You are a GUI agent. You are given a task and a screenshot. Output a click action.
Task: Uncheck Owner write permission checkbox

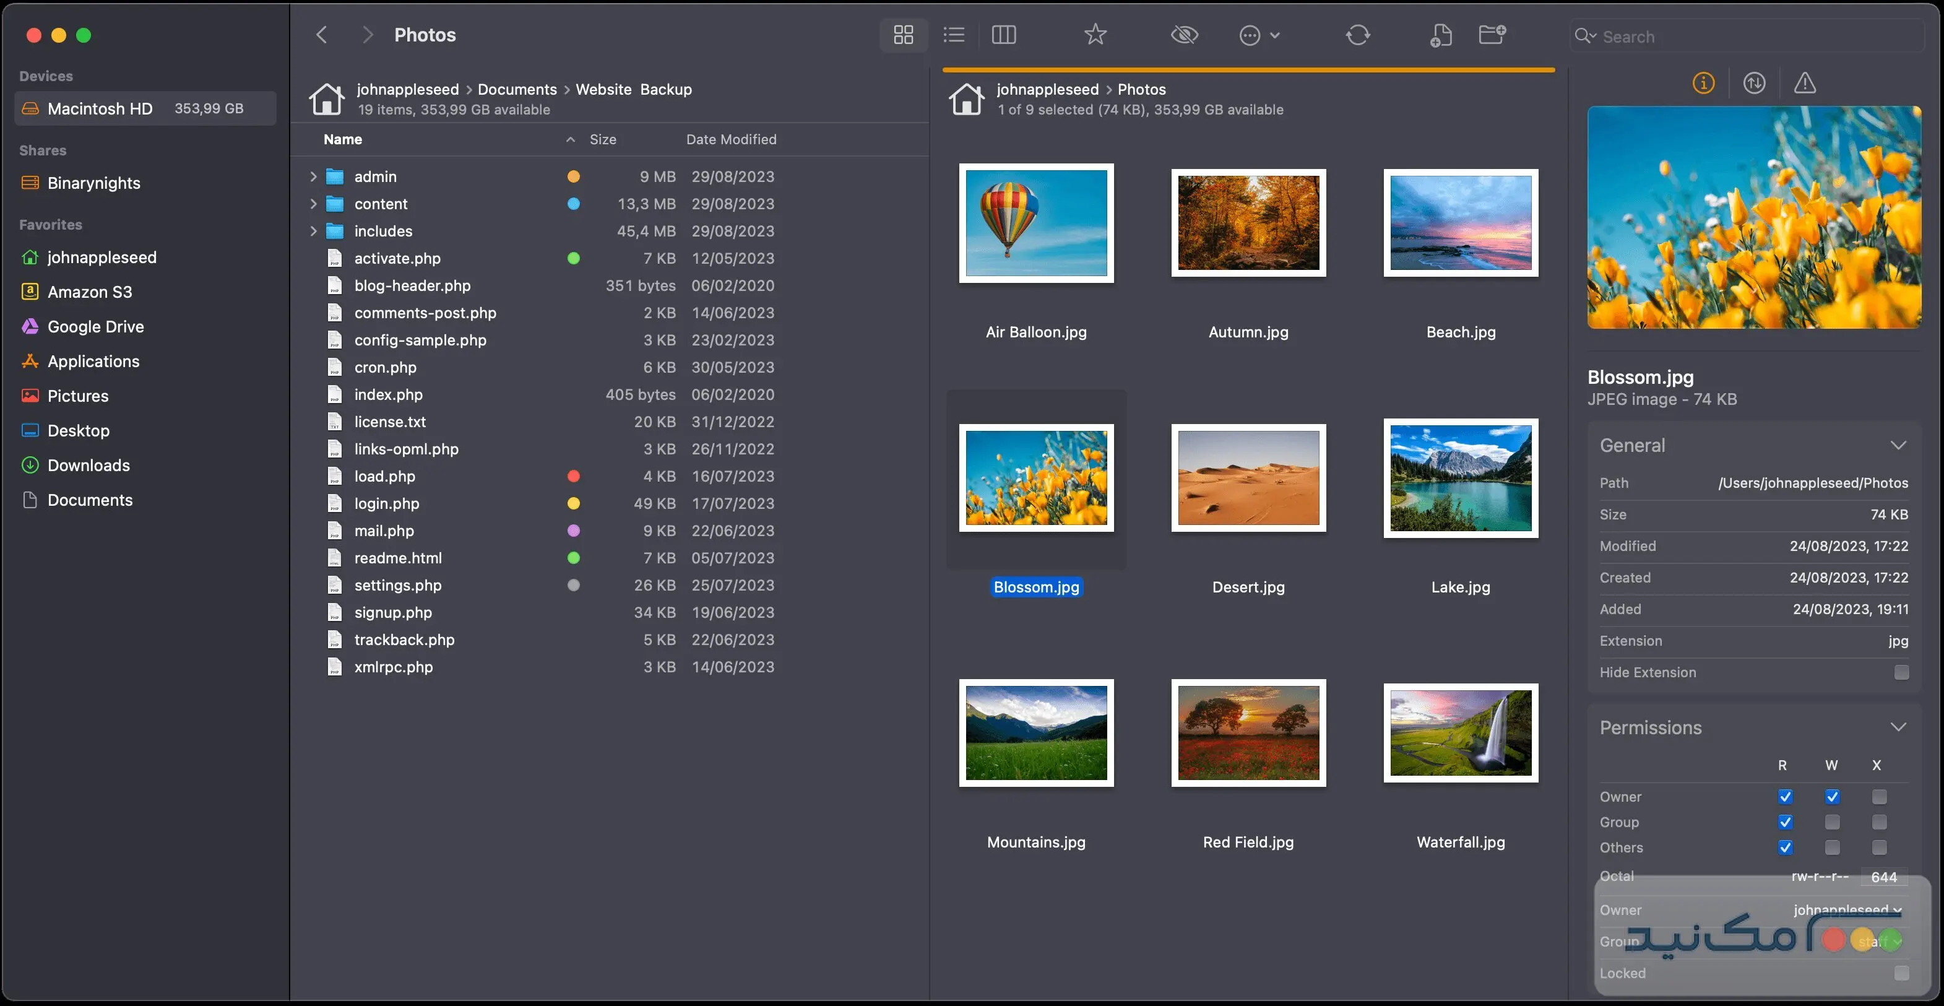[1831, 796]
